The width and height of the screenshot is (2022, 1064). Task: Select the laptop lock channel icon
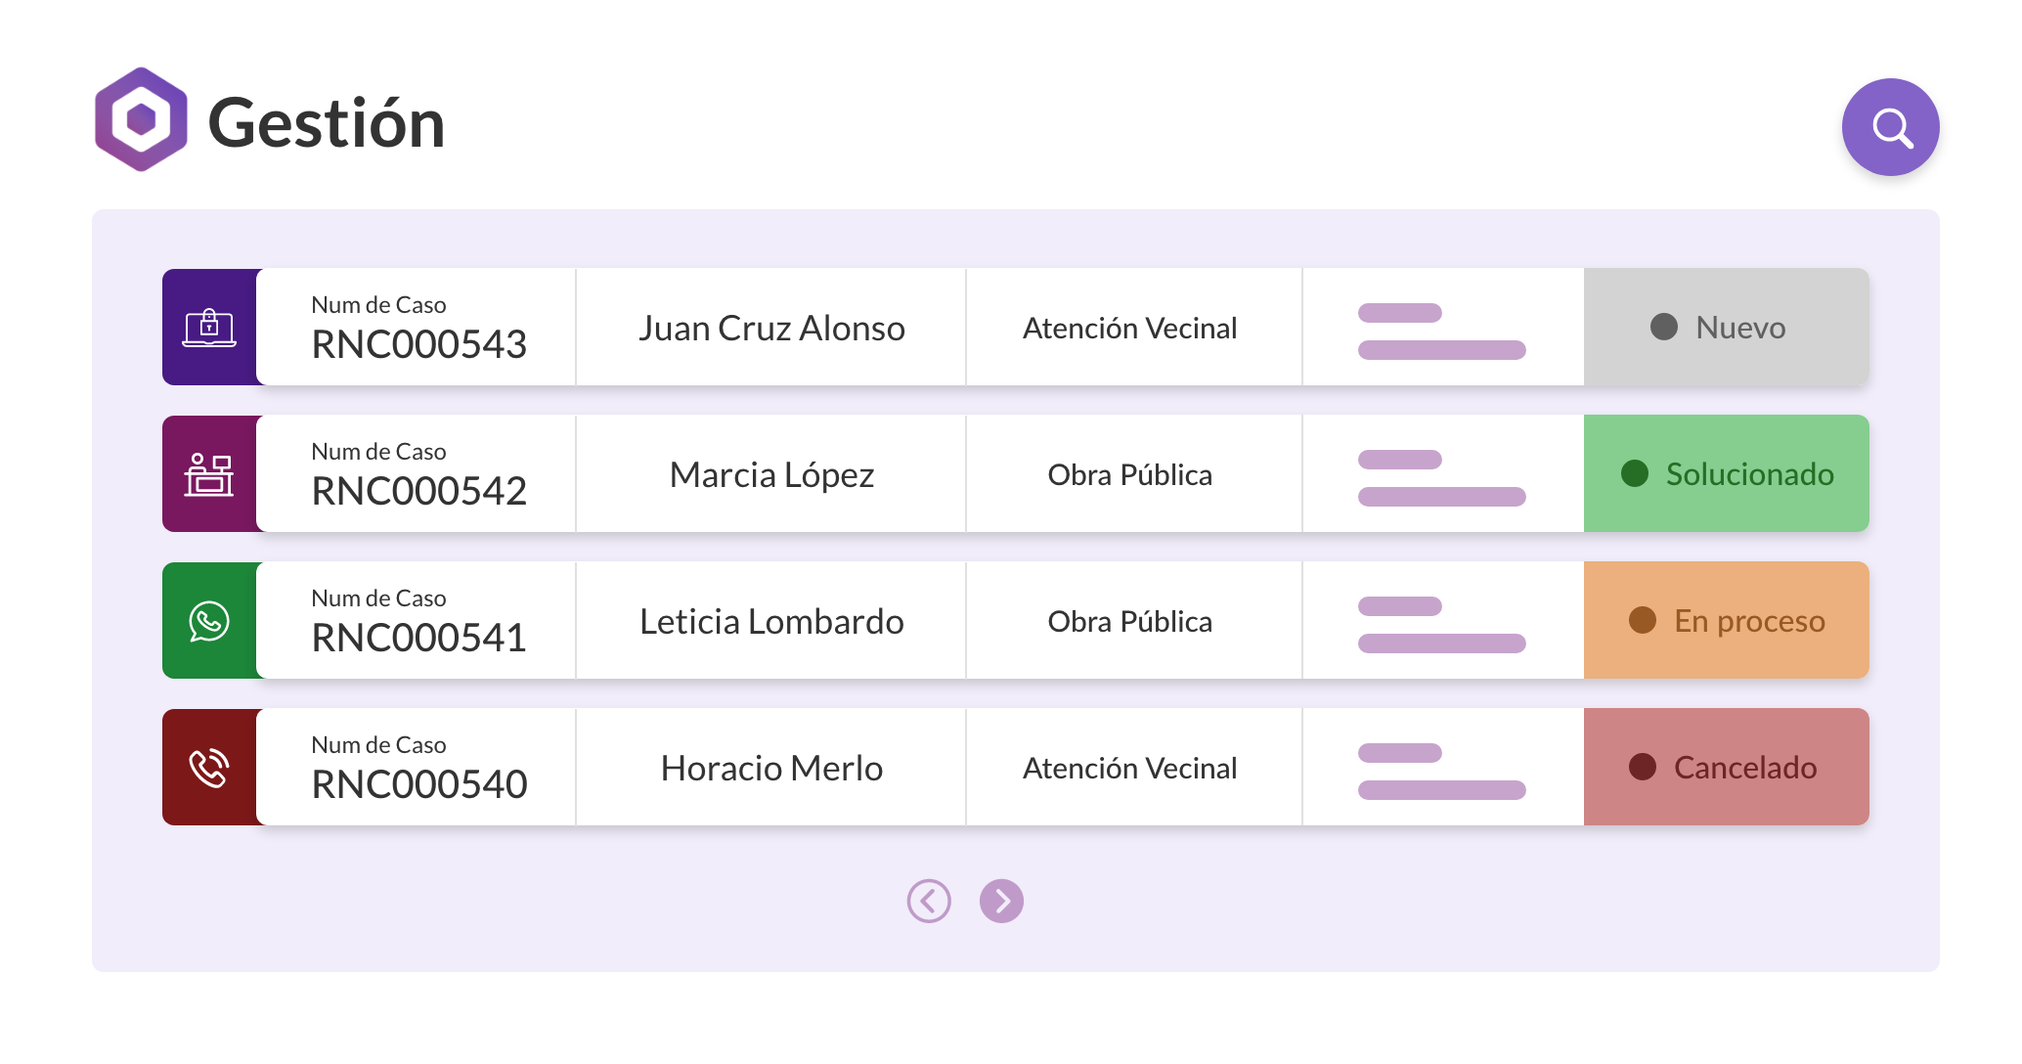(209, 327)
